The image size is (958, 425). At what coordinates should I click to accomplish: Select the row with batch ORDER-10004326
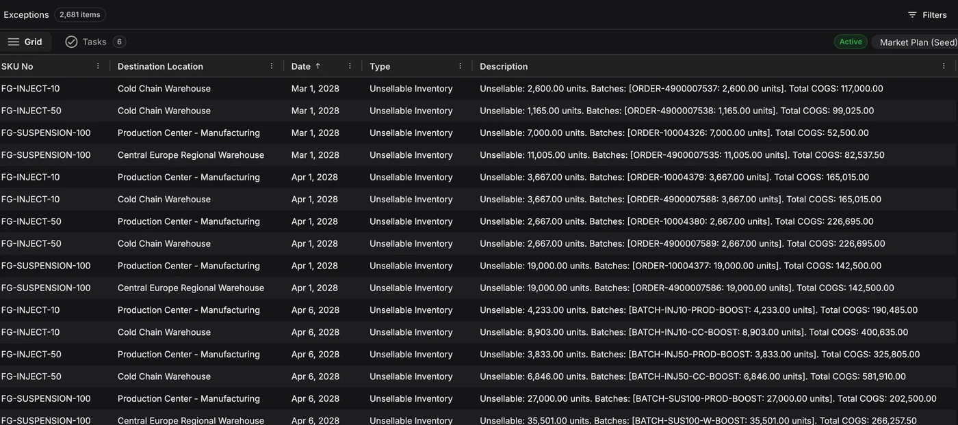[479, 133]
